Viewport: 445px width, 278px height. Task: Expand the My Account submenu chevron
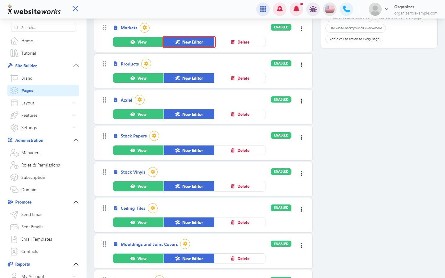[x=74, y=276]
